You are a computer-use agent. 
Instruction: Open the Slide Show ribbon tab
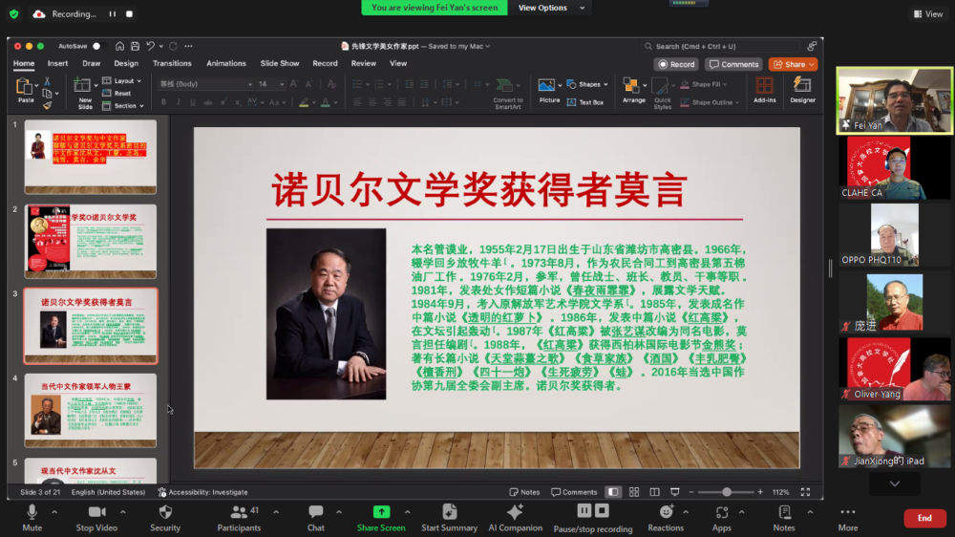[x=280, y=63]
